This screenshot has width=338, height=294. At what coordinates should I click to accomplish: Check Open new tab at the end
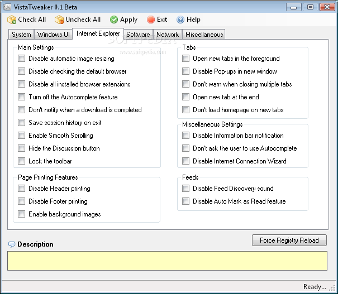(x=185, y=97)
